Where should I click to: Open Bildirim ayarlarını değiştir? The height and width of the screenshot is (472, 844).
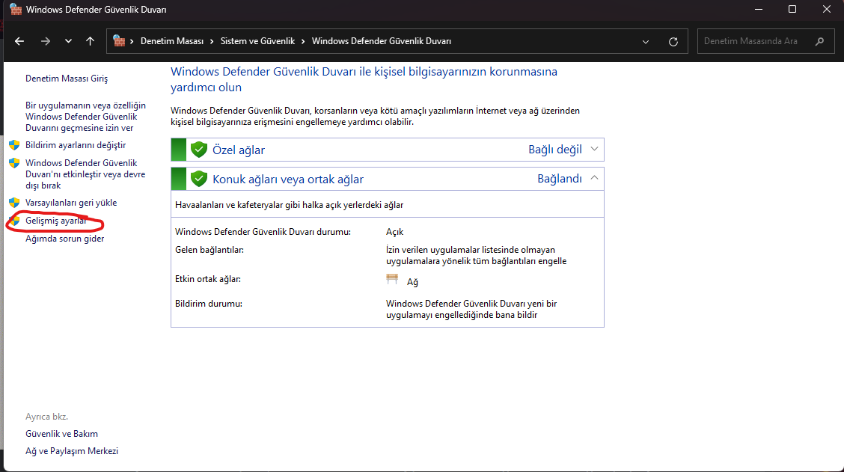pyautogui.click(x=76, y=145)
